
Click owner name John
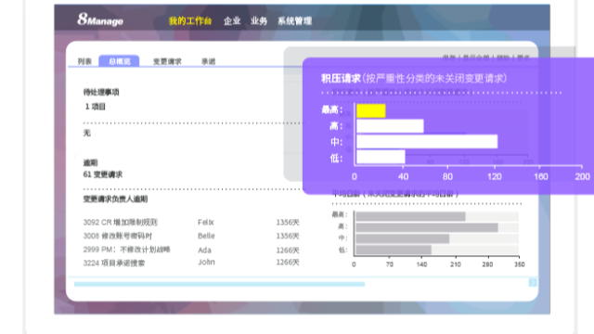pos(206,262)
